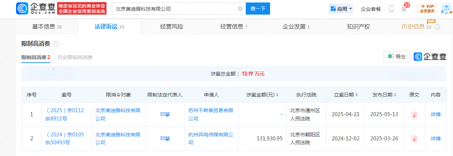The width and height of the screenshot is (453, 156).
Task: Open PDF original for case 京0112执8911号
Action: tap(414, 115)
